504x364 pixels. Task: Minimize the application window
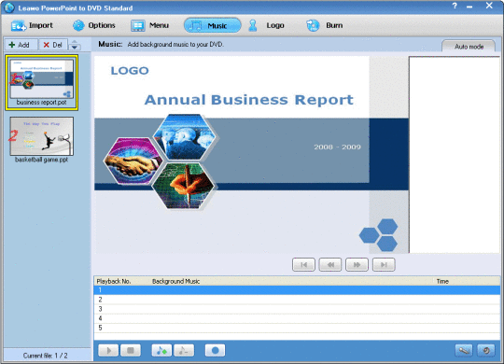coord(469,7)
